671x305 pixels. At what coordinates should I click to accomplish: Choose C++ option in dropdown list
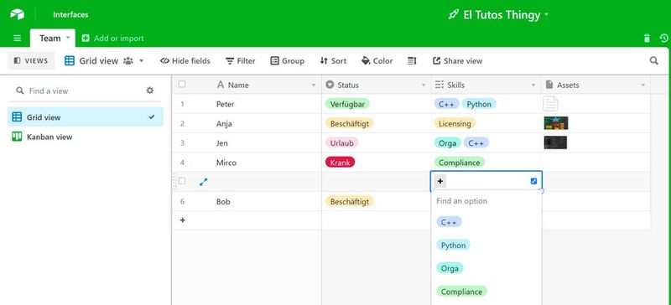click(x=449, y=222)
